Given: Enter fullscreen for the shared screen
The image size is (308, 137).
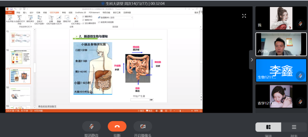Looking at the screenshot, I should [x=244, y=16].
